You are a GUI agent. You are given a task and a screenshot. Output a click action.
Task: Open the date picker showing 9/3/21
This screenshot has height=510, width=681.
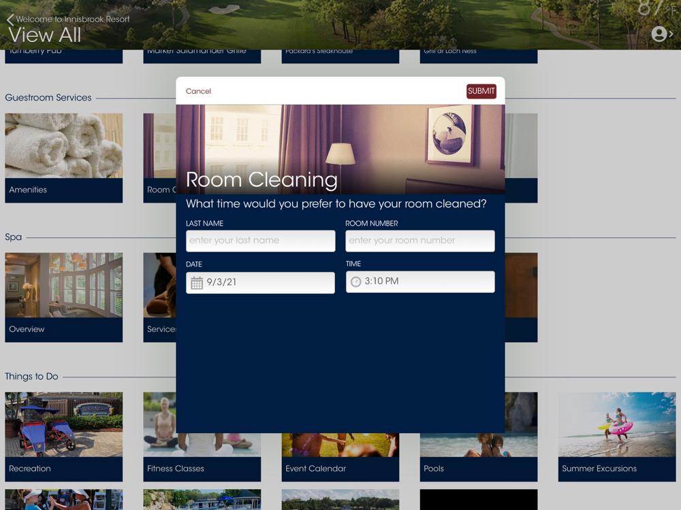pos(261,283)
